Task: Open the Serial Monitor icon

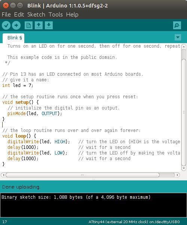Action: pyautogui.click(x=177, y=25)
